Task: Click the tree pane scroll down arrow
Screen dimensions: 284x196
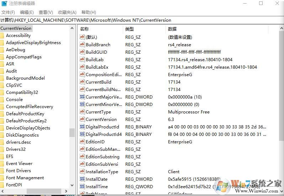Action: pos(72,185)
